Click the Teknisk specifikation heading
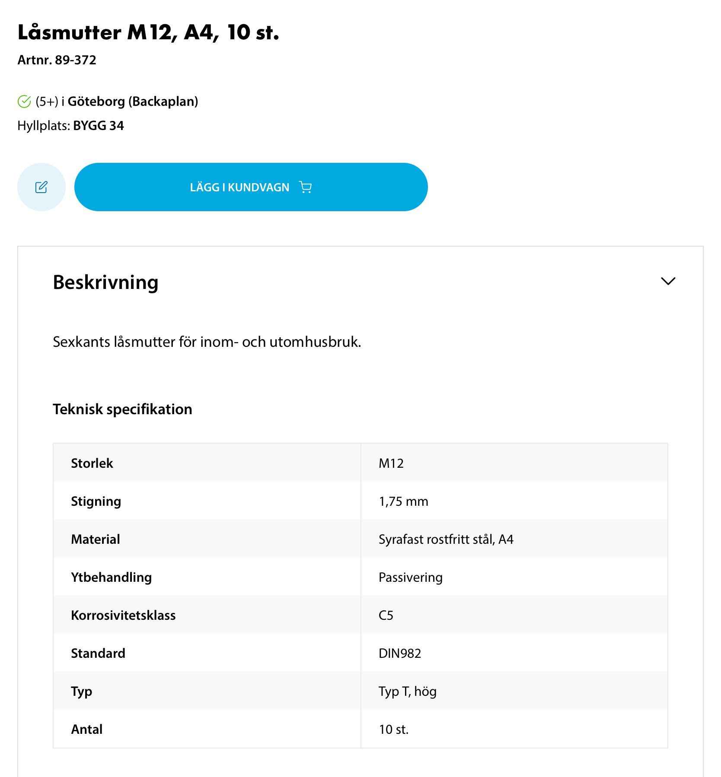This screenshot has height=777, width=721. (122, 409)
